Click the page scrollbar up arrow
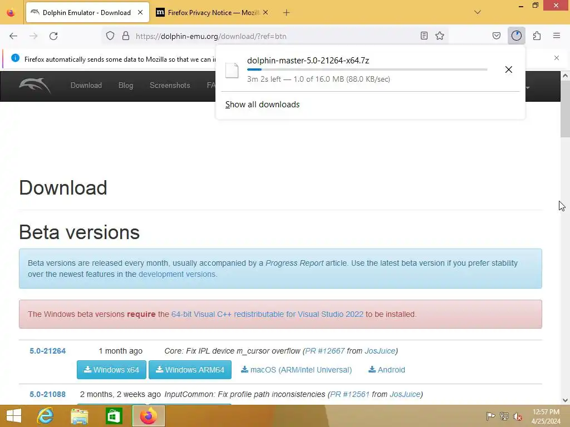The height and width of the screenshot is (427, 570). (565, 76)
